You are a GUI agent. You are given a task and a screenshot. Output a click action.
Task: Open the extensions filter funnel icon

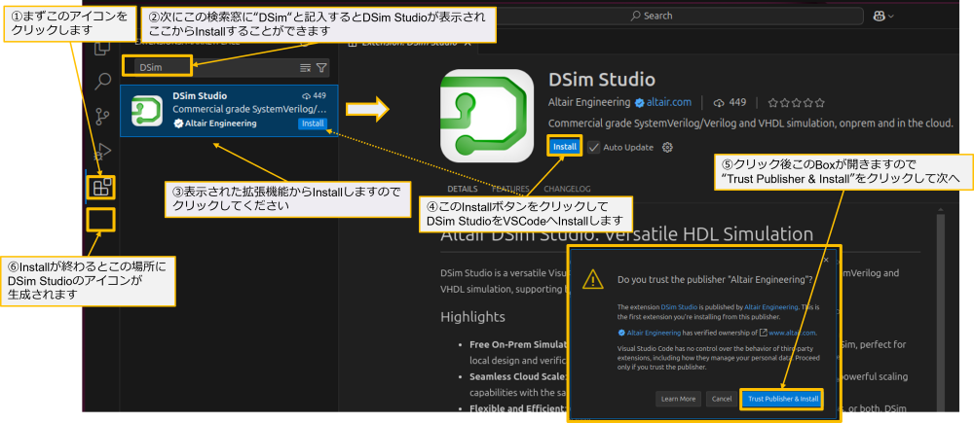[321, 68]
